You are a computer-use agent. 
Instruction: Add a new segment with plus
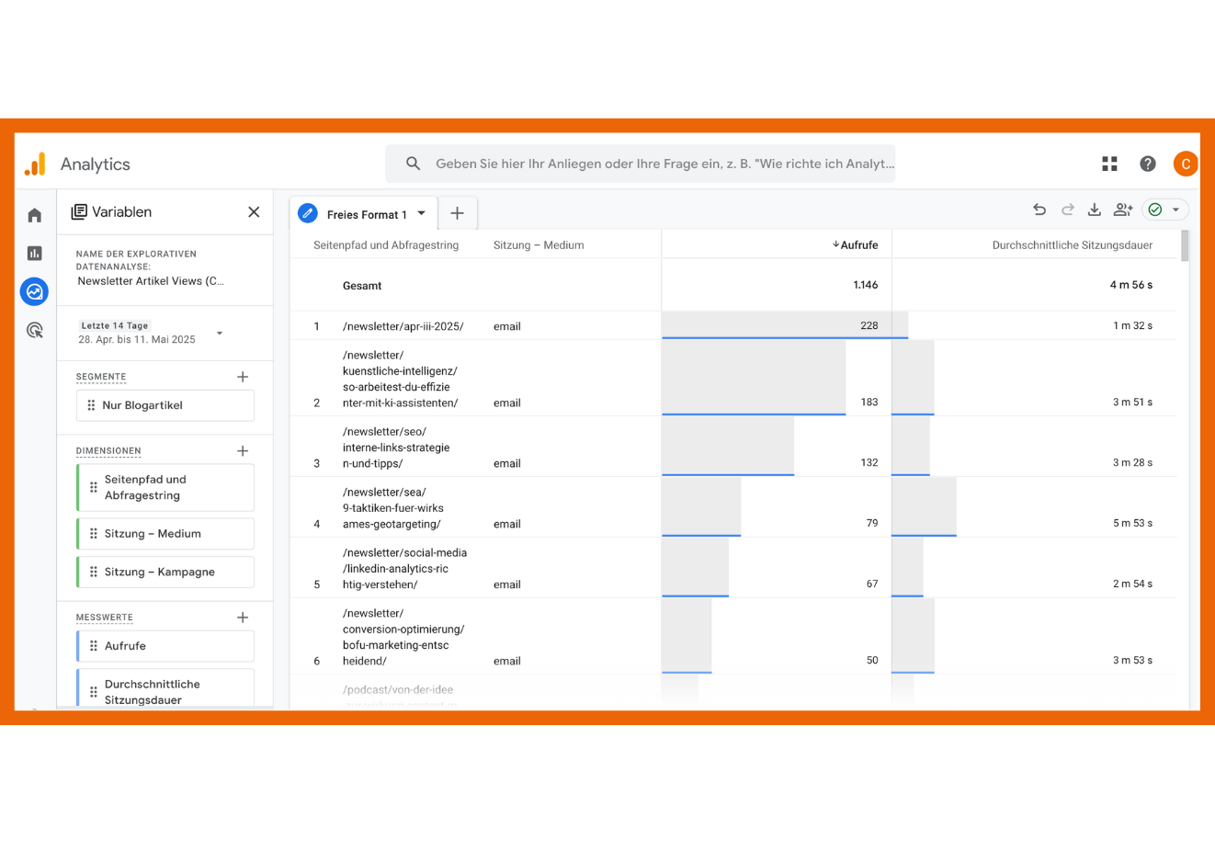[243, 377]
